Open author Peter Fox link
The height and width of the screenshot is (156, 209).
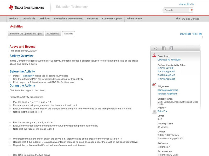click(162, 111)
